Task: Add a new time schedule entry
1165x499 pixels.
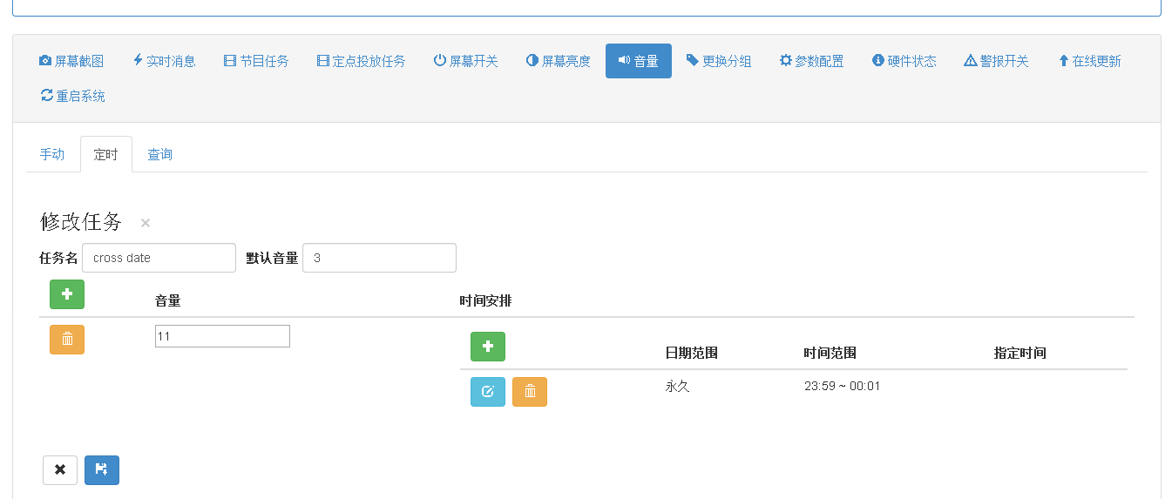Action: point(488,347)
